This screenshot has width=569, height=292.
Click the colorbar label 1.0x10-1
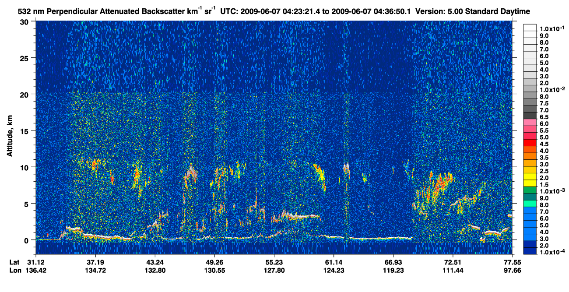pos(551,28)
